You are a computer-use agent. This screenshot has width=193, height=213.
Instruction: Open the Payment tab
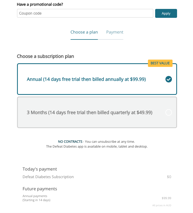pos(115,32)
